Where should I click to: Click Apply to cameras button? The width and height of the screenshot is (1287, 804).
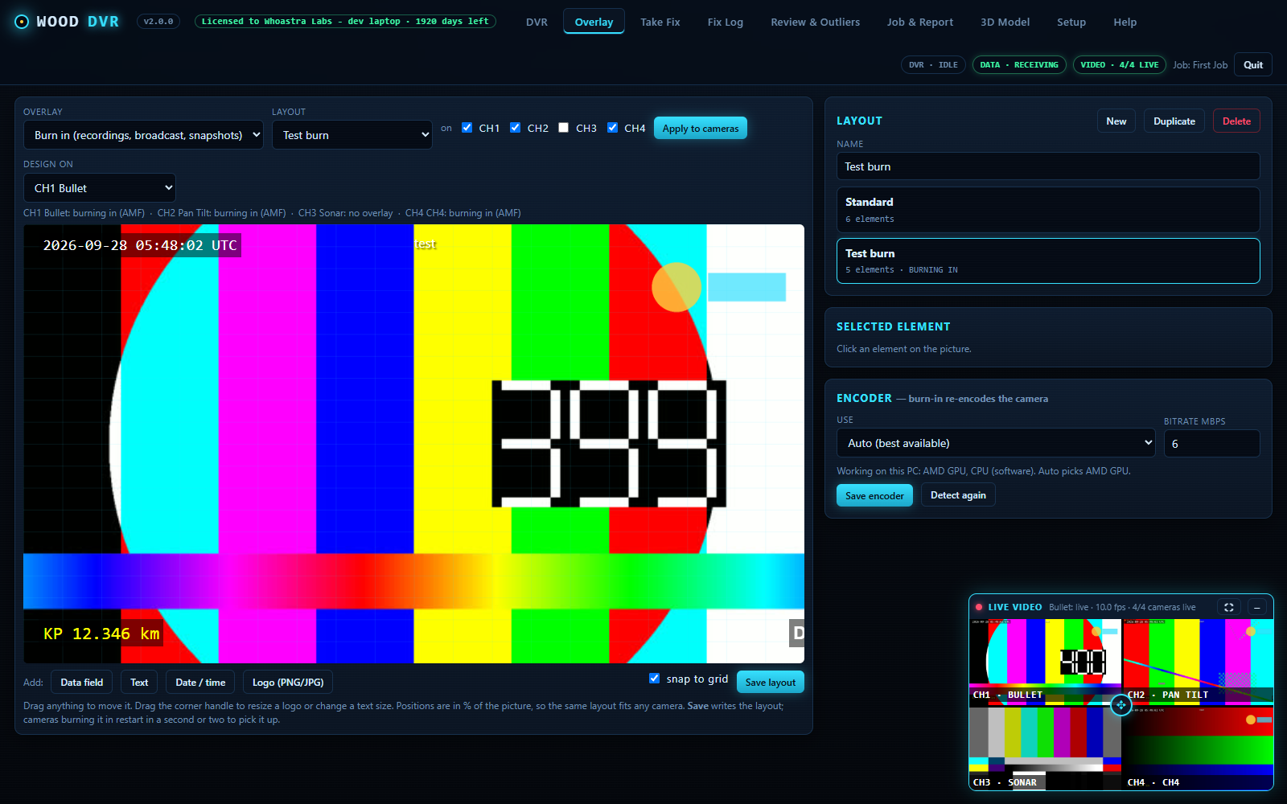click(700, 129)
